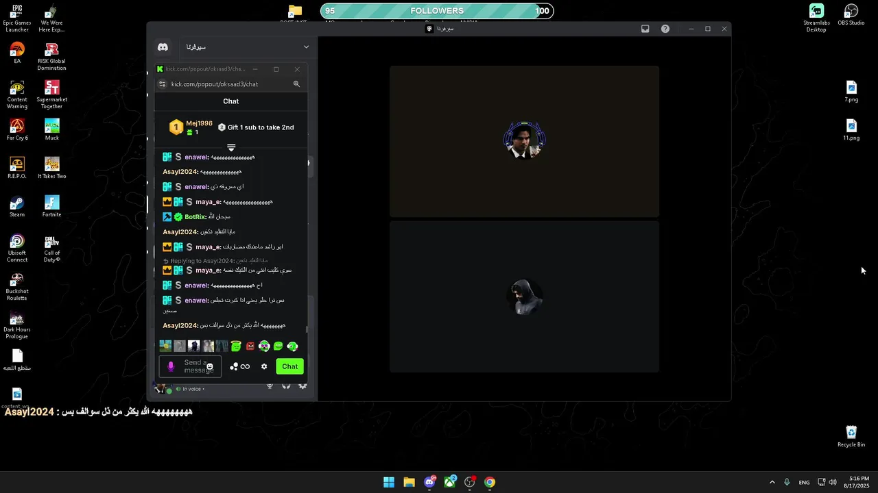Open Discord inbox icon in title bar
878x493 pixels.
645,29
